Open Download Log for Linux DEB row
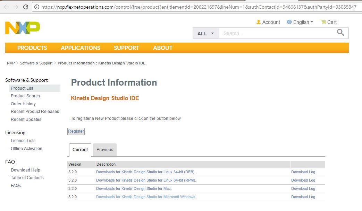Image resolution: width=362 pixels, height=211 pixels. [303, 172]
